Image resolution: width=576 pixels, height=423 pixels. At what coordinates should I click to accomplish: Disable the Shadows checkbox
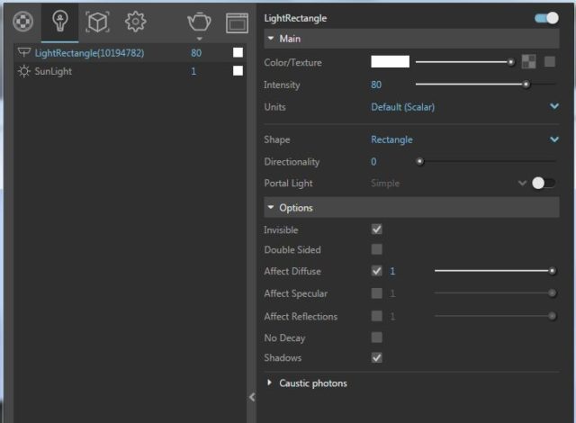click(377, 357)
